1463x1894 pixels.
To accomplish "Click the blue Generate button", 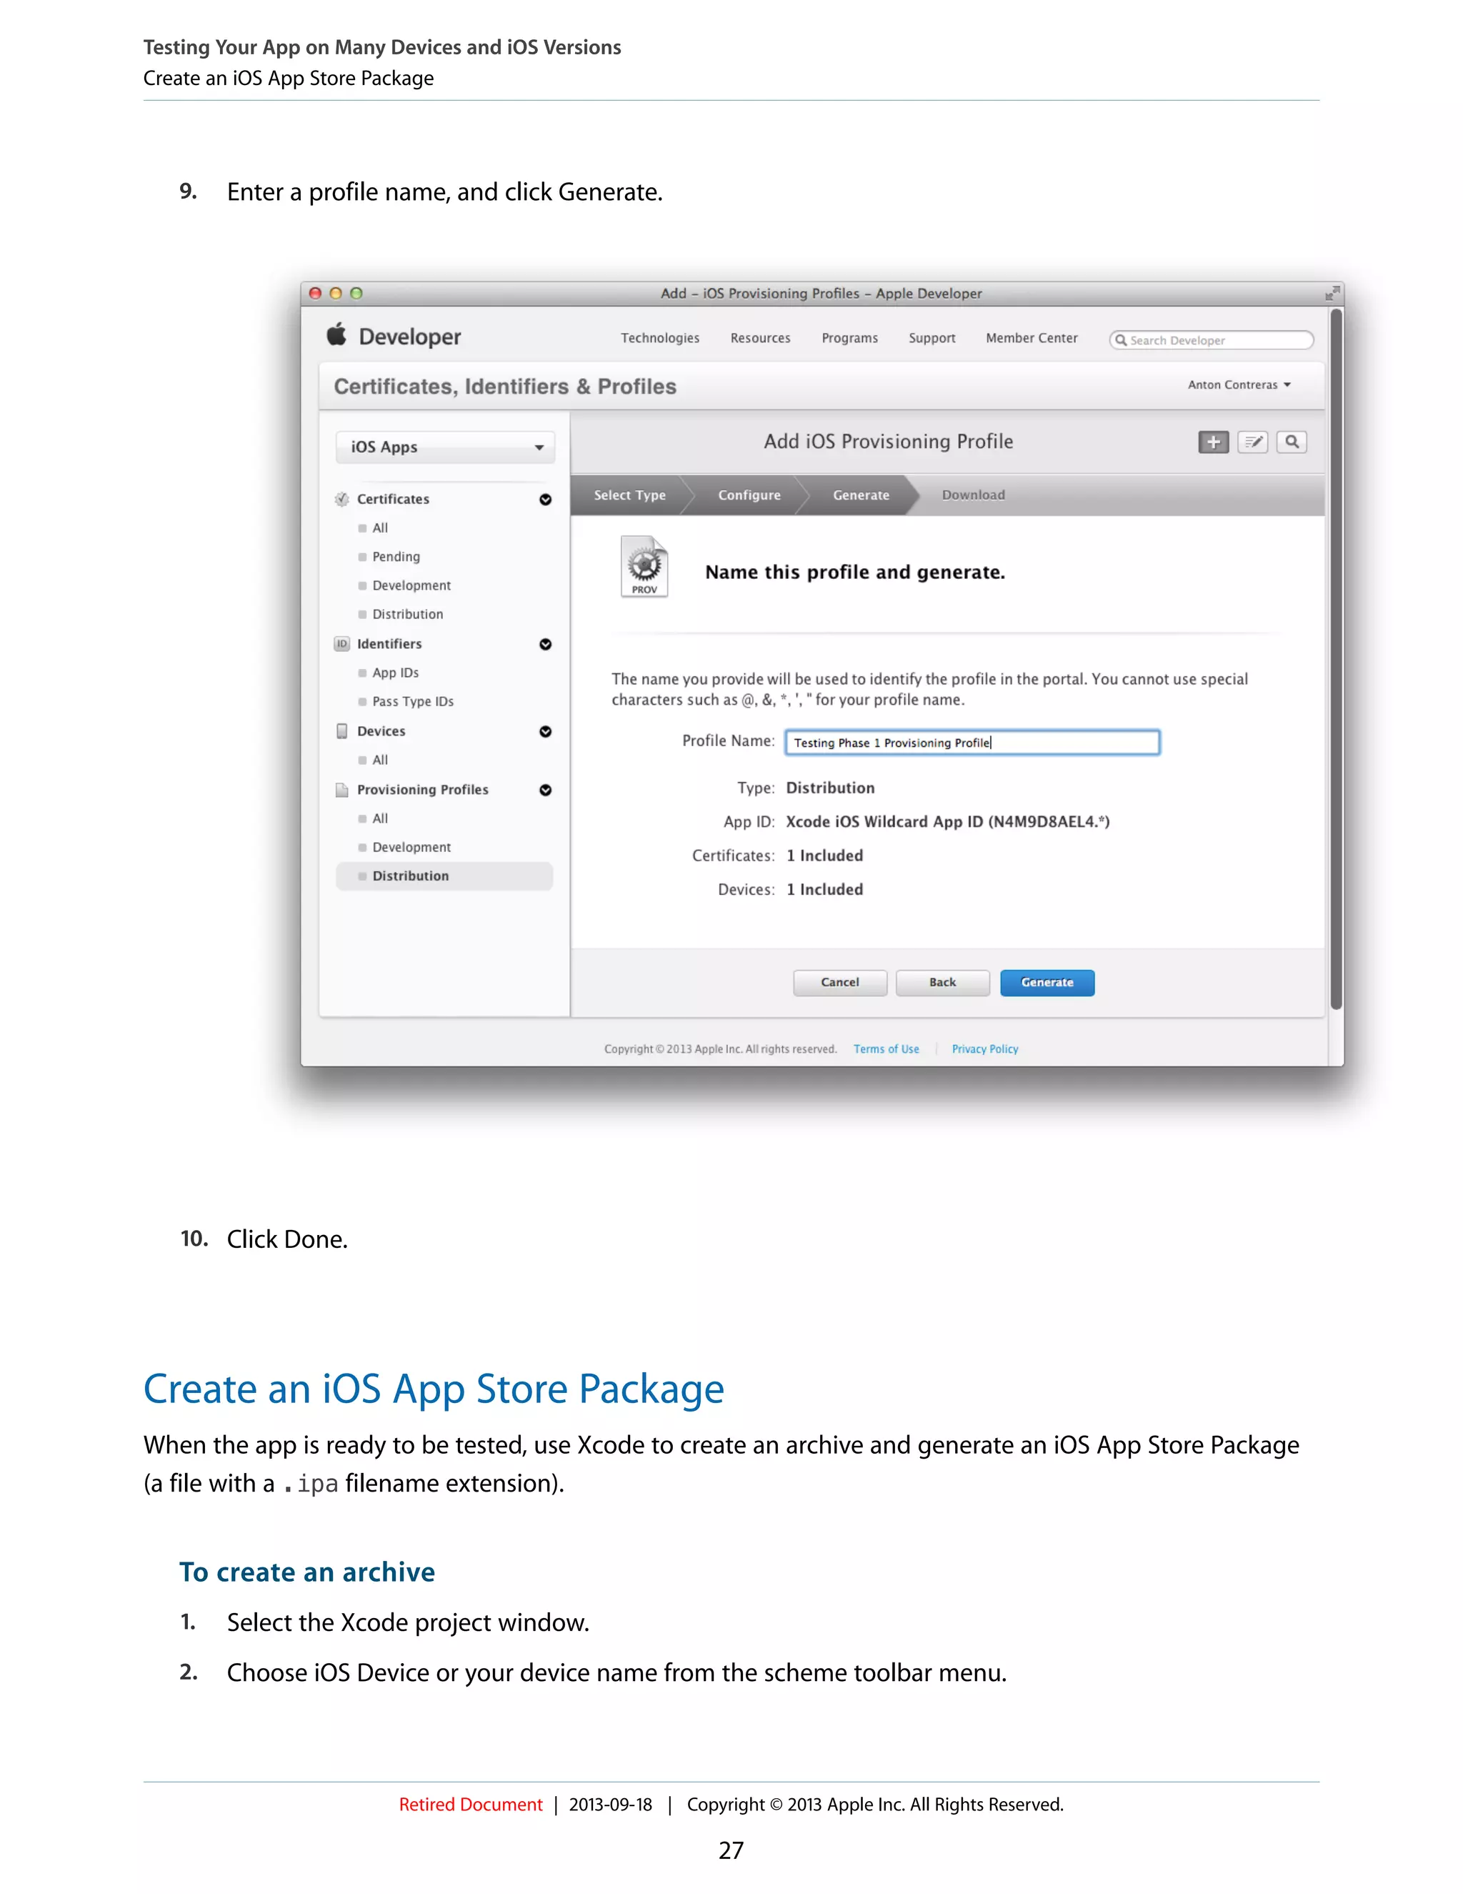I will pyautogui.click(x=1047, y=983).
